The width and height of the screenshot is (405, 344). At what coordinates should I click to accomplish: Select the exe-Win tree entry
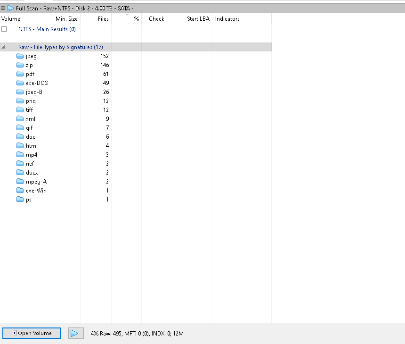[x=36, y=191]
